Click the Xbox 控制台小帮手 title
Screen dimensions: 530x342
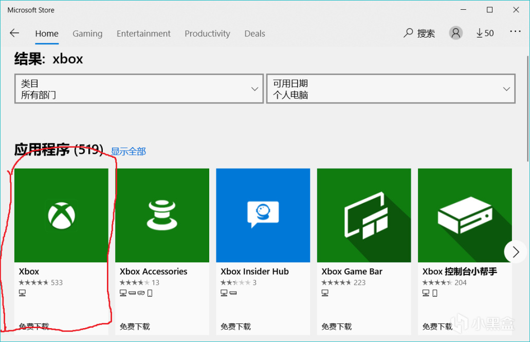point(460,272)
